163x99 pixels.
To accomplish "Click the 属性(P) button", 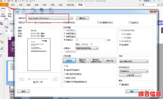I will coord(83,18).
